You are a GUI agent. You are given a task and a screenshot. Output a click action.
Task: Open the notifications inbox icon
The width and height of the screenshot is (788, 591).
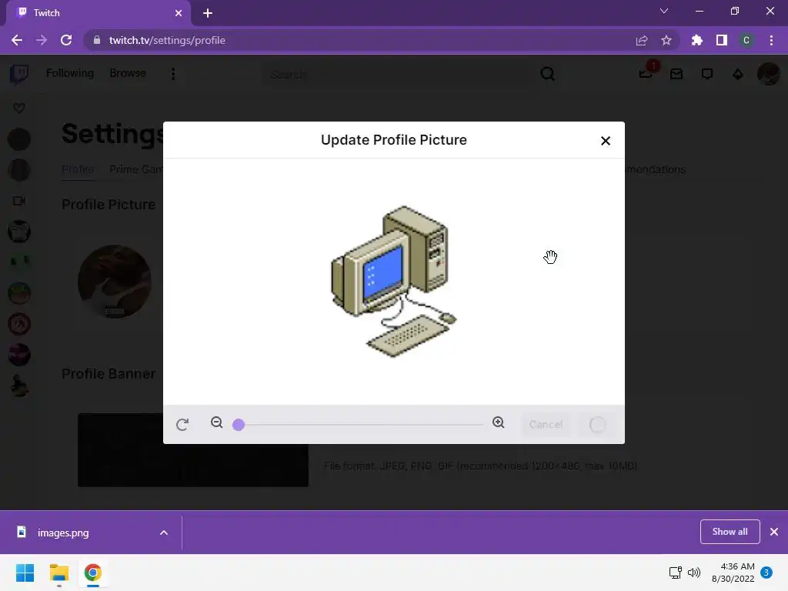coord(676,75)
